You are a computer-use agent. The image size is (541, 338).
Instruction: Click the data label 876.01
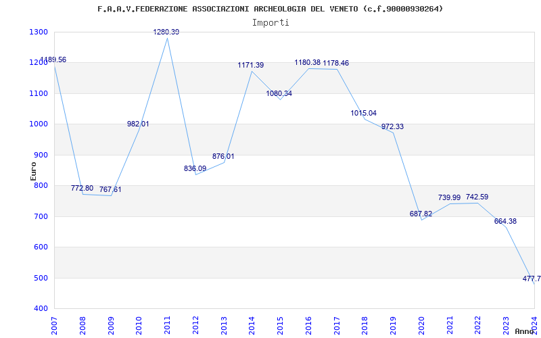[223, 156]
